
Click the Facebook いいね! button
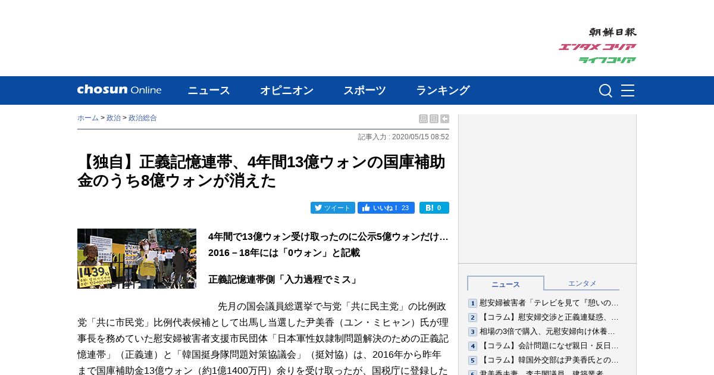coord(386,208)
